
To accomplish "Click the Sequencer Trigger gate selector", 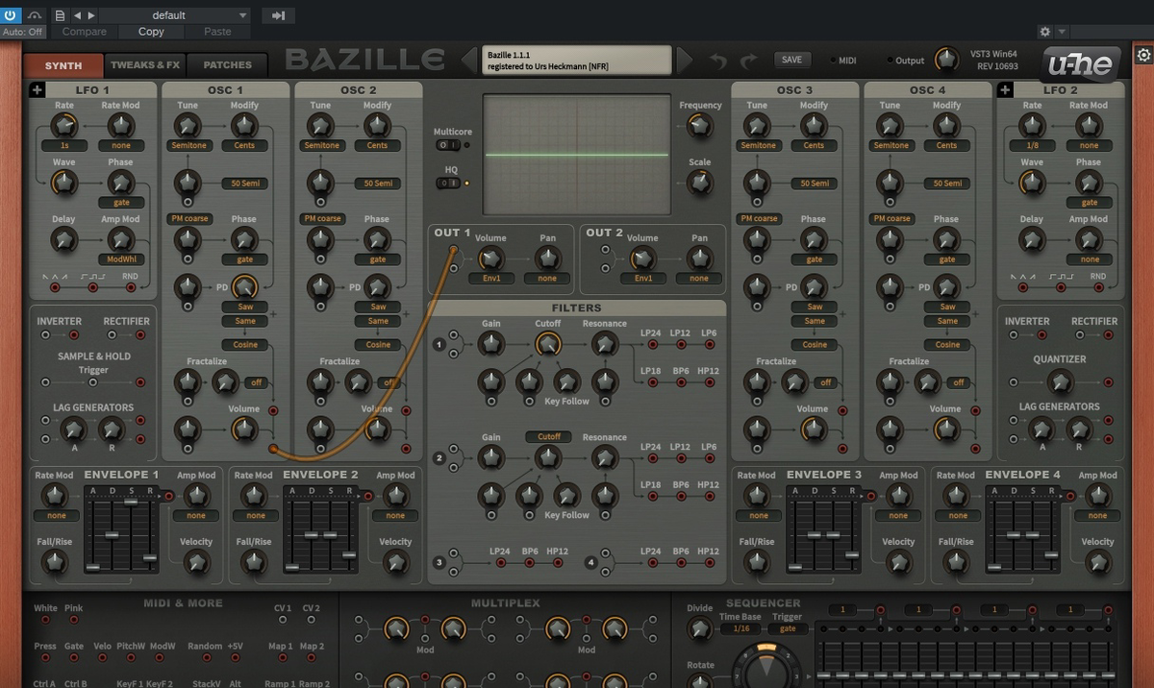I will pos(787,628).
